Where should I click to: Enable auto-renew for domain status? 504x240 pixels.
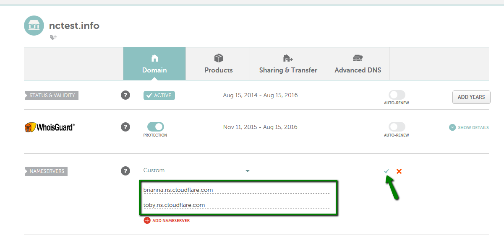pos(397,95)
